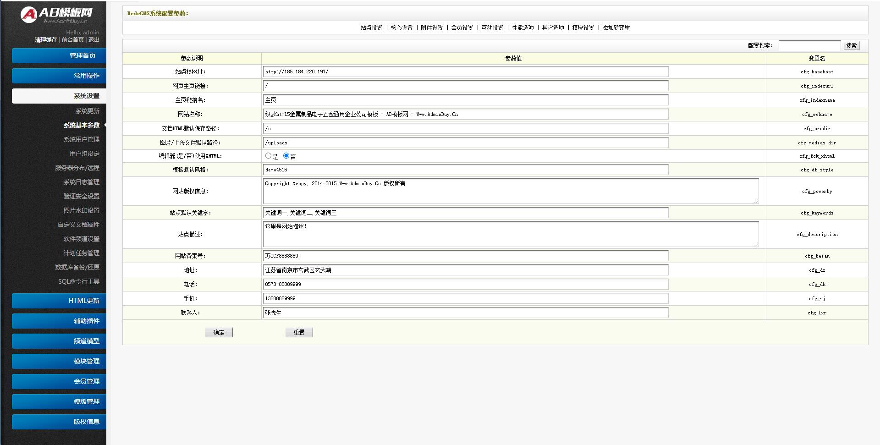Expand the 常用操作 sidebar section
The height and width of the screenshot is (445, 880).
pyautogui.click(x=59, y=76)
